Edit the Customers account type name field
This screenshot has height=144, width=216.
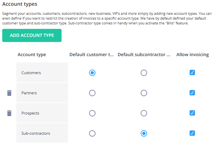42,72
